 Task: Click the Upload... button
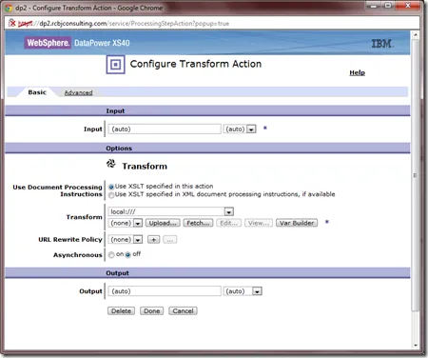pyautogui.click(x=163, y=223)
